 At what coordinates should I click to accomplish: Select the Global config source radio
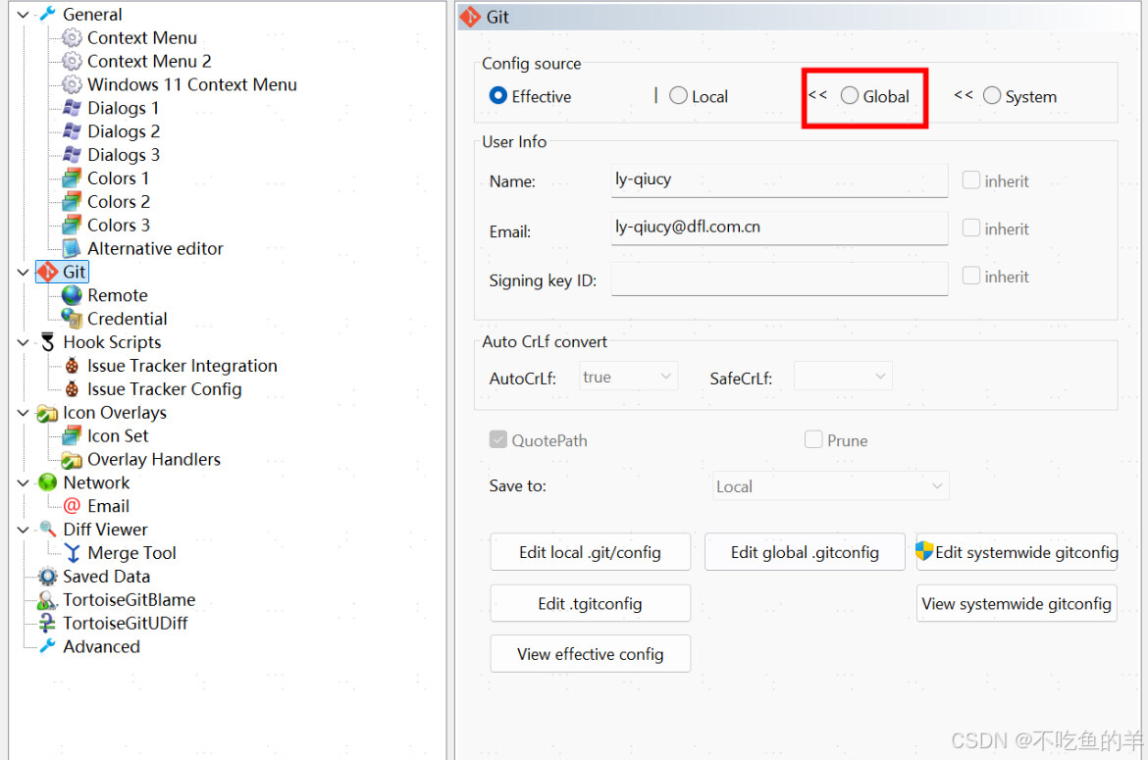(x=850, y=96)
